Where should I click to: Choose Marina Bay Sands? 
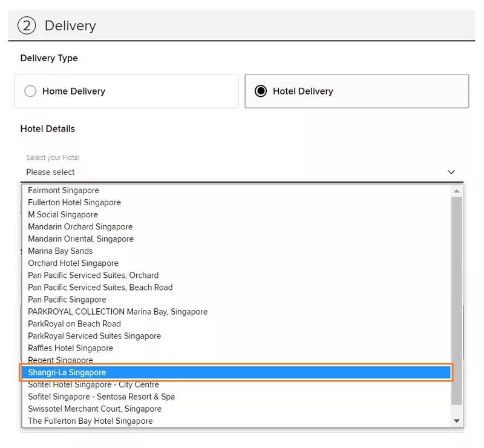click(236, 251)
